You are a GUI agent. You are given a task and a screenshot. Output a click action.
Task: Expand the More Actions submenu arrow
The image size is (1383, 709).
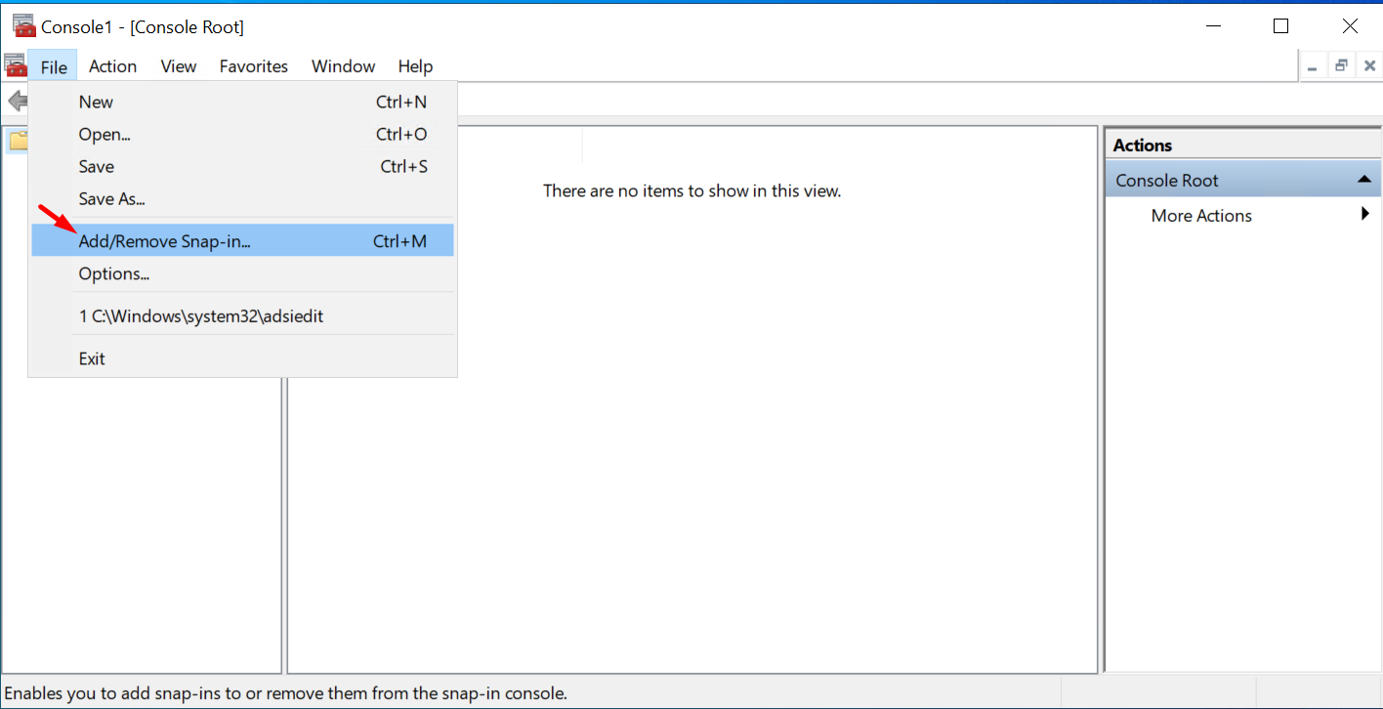pyautogui.click(x=1364, y=214)
